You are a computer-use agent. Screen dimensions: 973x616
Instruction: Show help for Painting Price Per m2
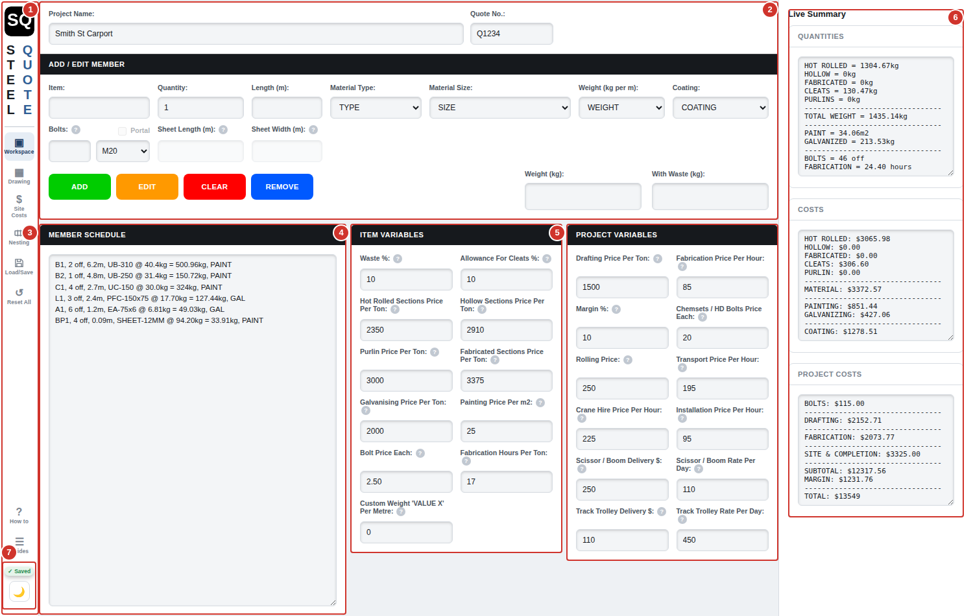(x=540, y=403)
